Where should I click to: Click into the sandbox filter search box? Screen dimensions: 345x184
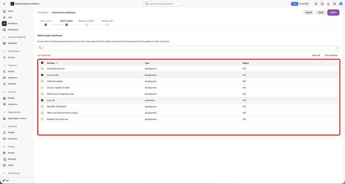(x=188, y=48)
